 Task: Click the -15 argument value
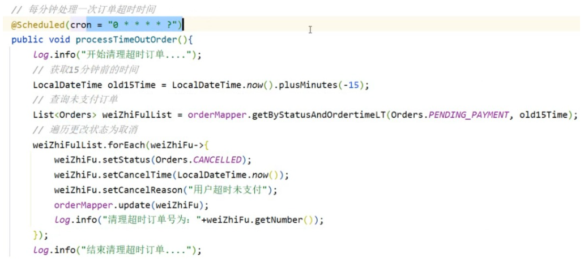(356, 85)
